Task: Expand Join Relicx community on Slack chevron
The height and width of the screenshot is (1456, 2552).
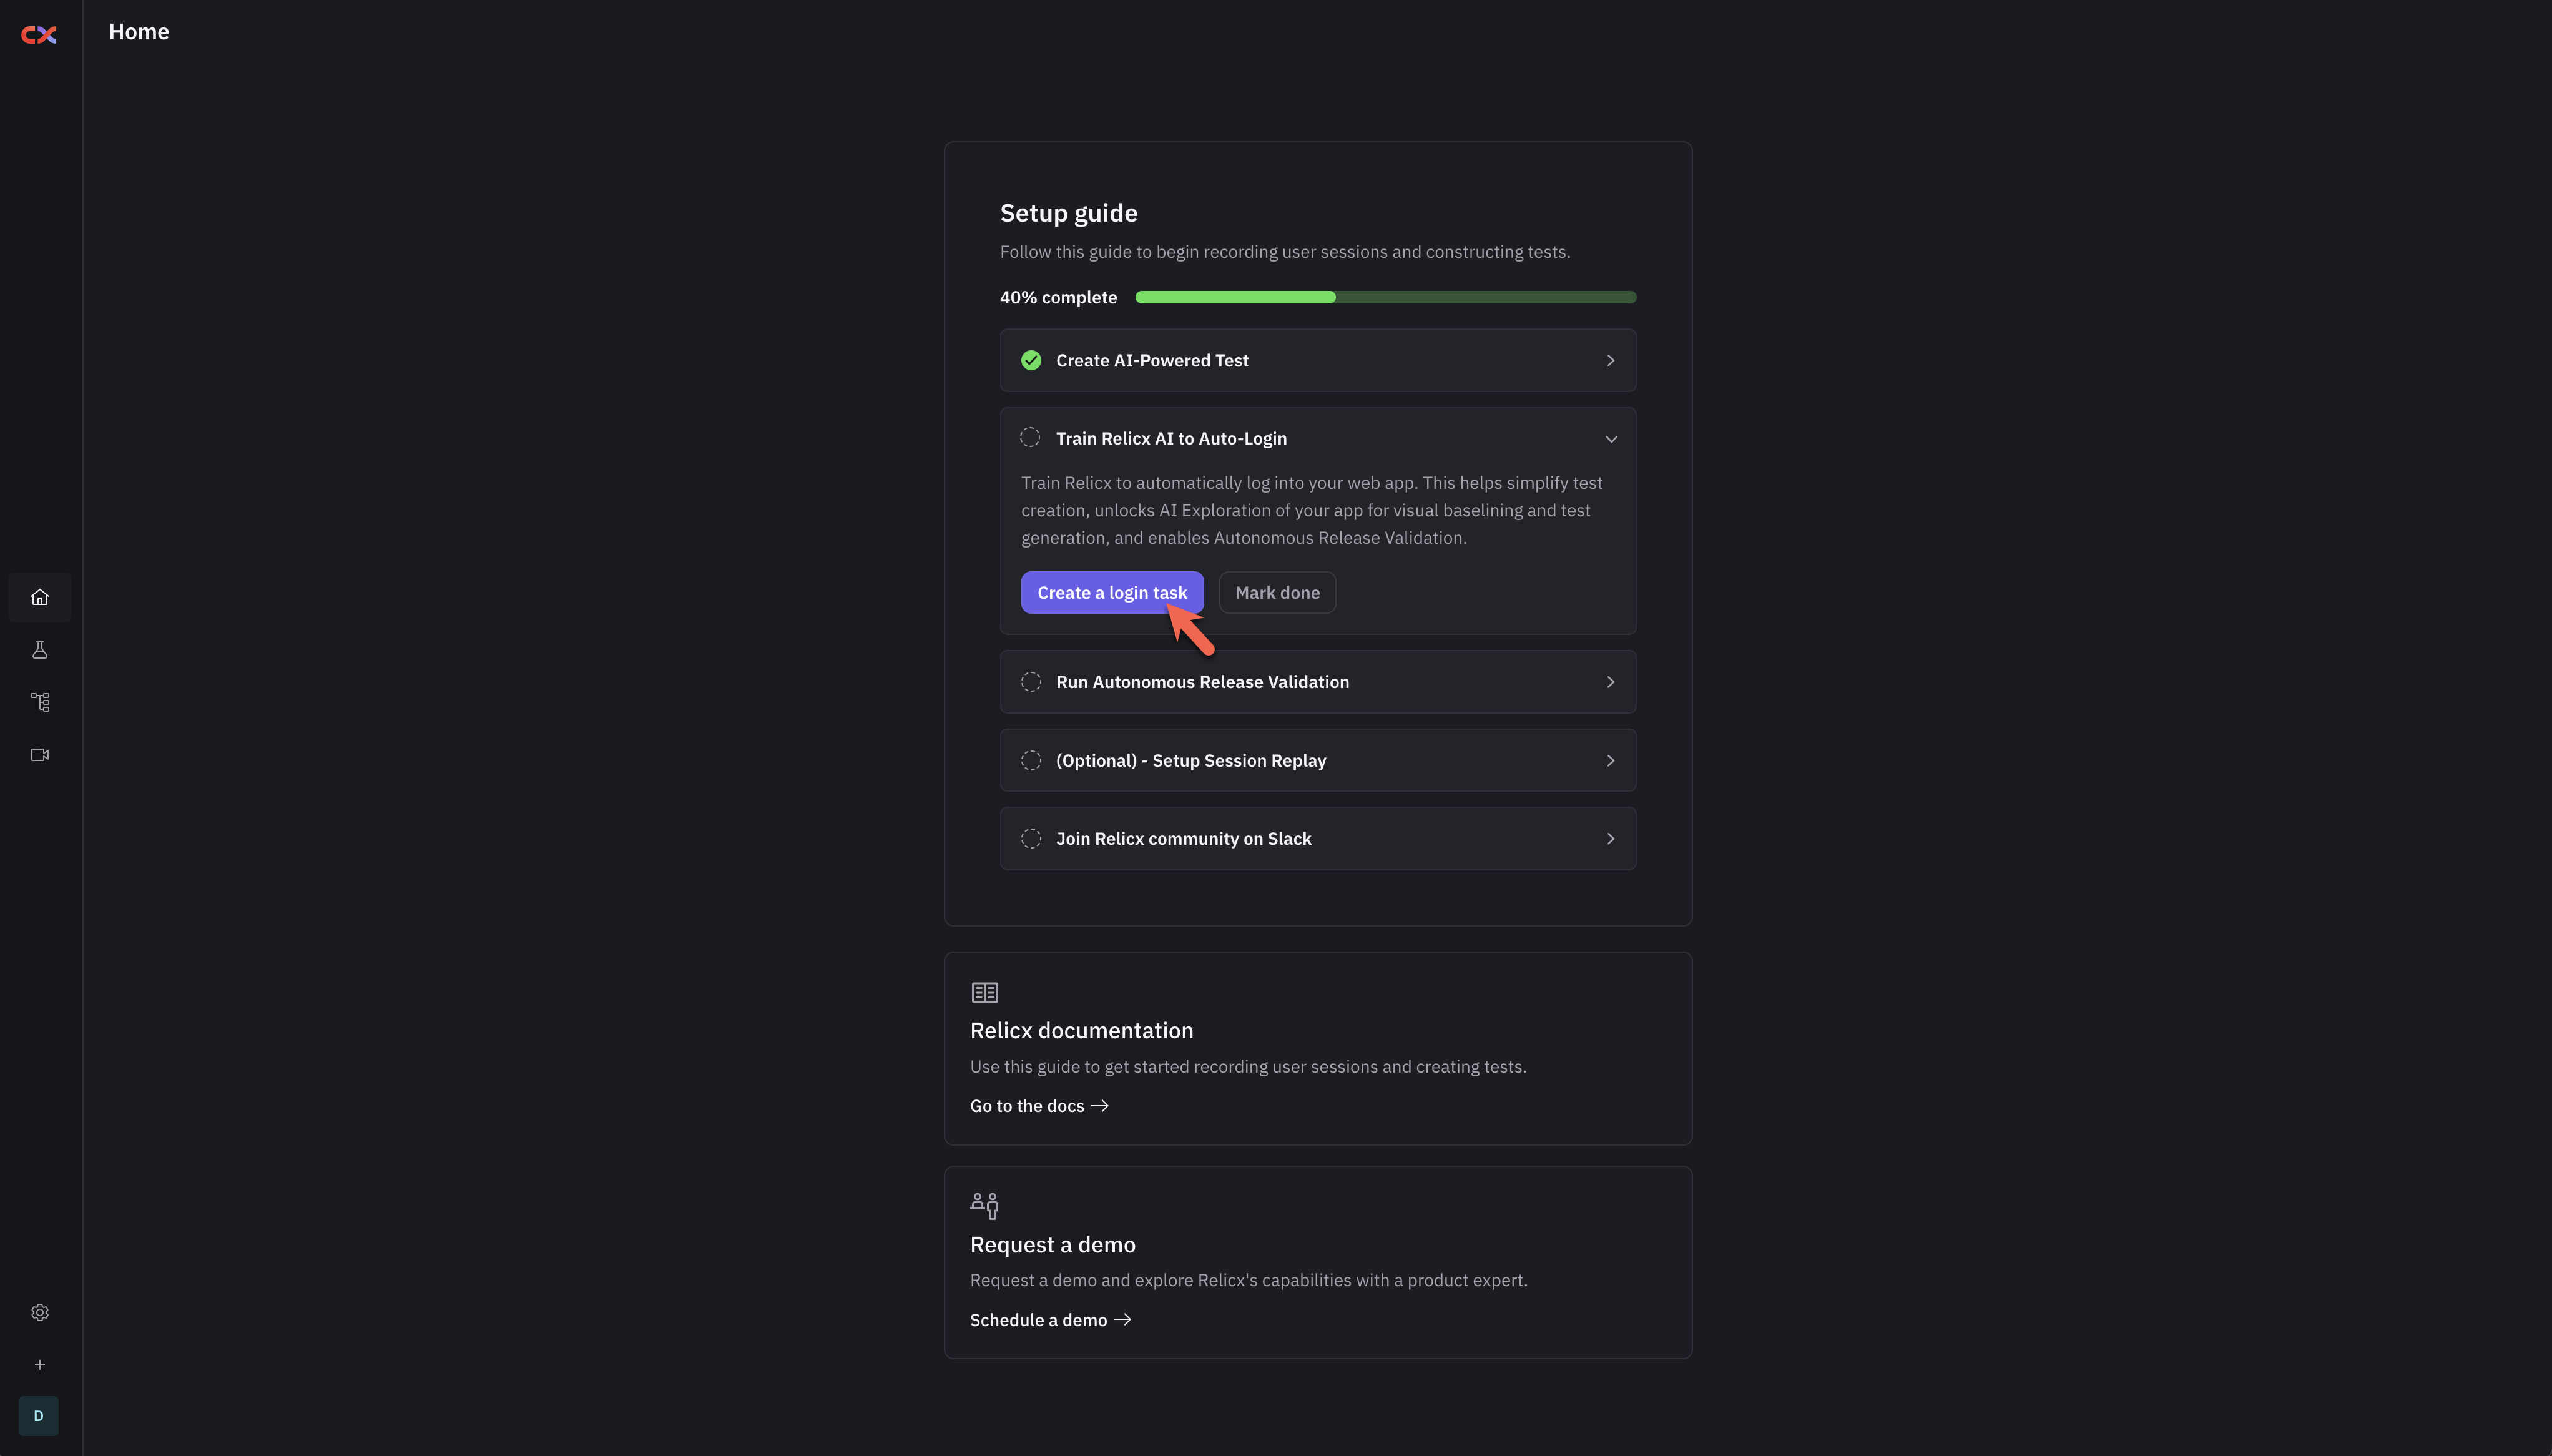Action: point(1611,839)
